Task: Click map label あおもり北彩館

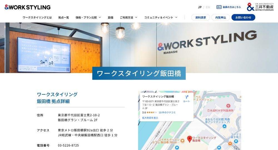Action: pos(217,121)
